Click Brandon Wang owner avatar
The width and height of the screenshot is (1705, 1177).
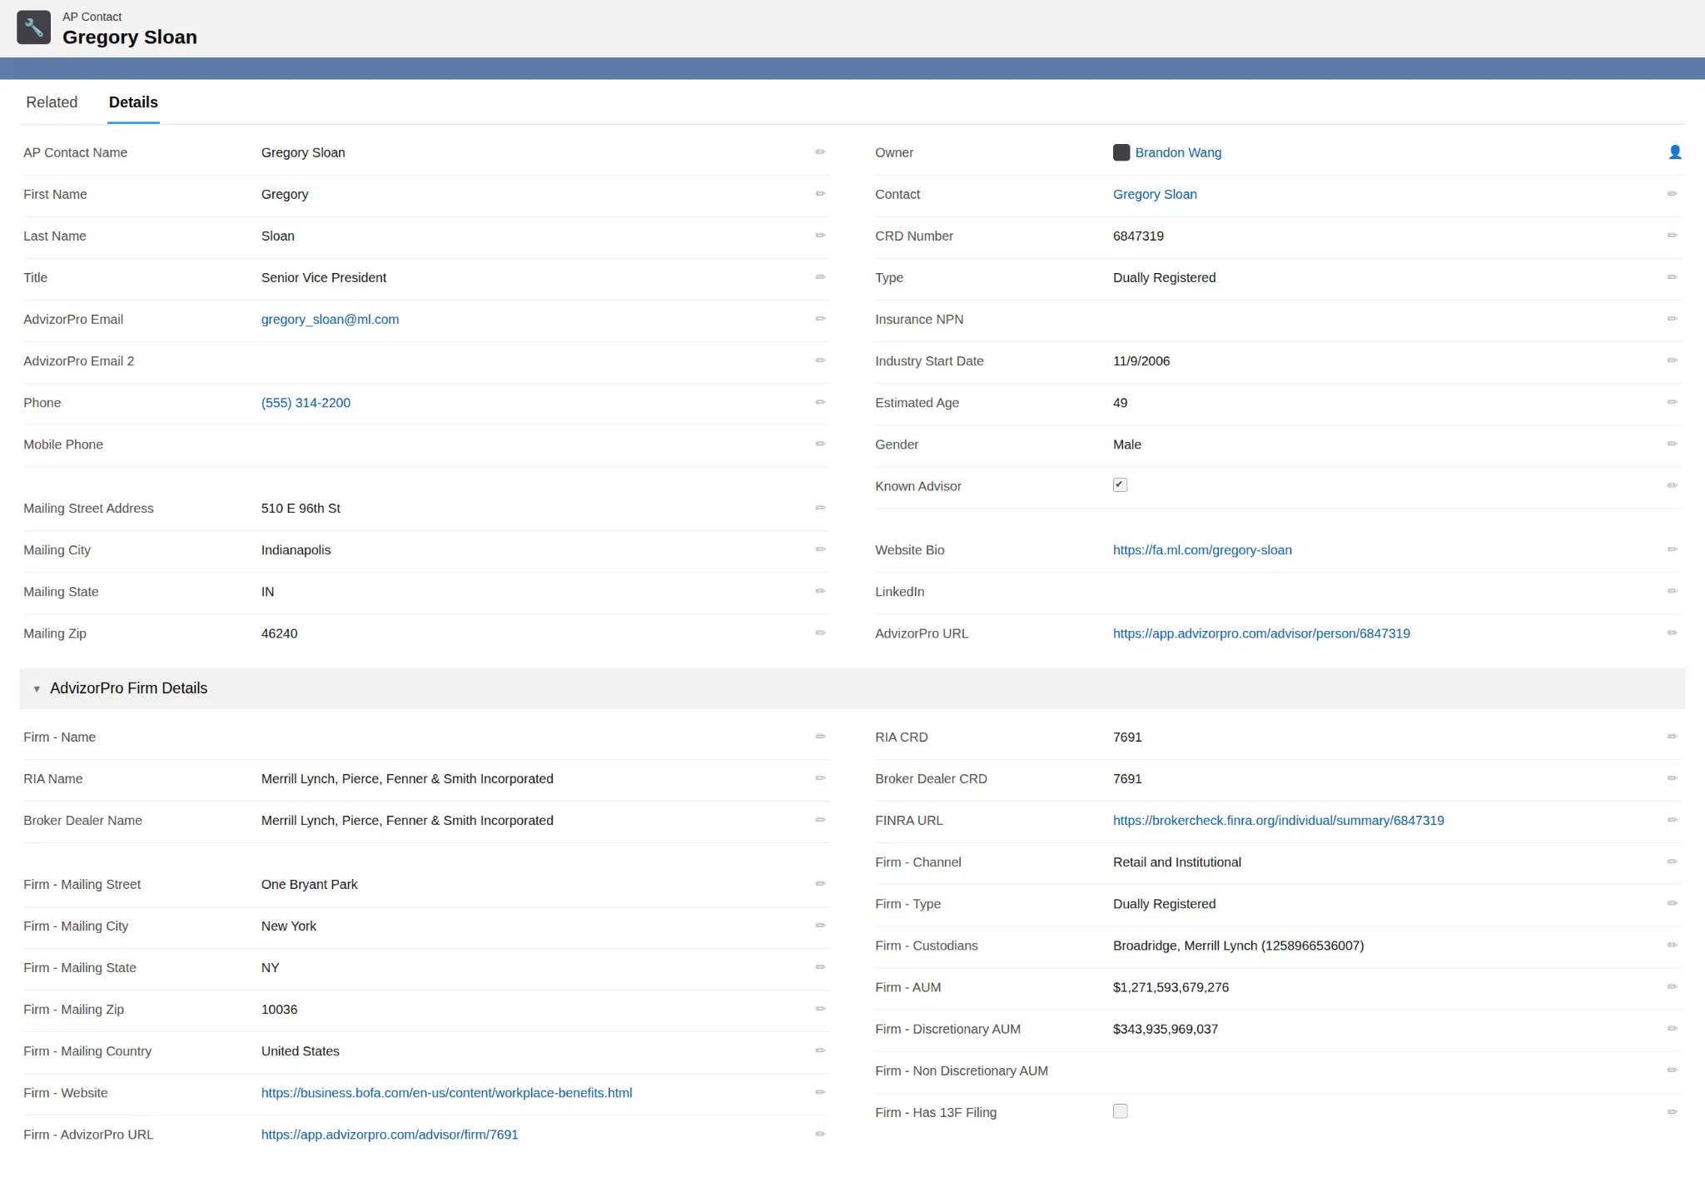point(1121,152)
